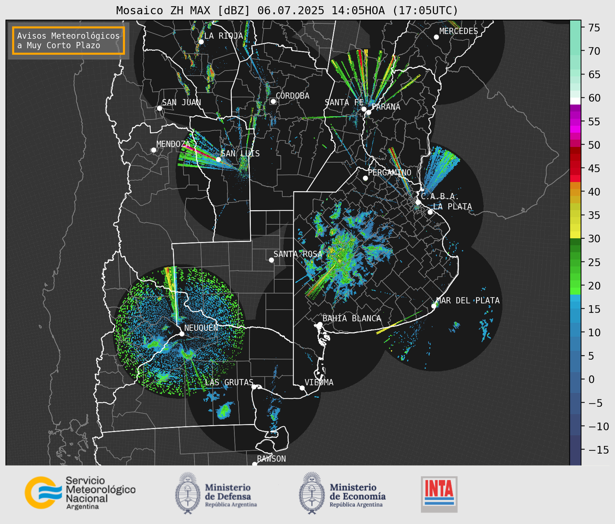Select the CÓRDOBA city label
This screenshot has height=524, width=615.
tap(292, 96)
